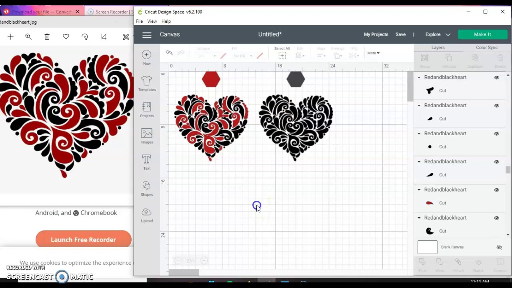The image size is (512, 288).
Task: Click the Layers panel vertical scrollbar thumb
Action: (508, 170)
